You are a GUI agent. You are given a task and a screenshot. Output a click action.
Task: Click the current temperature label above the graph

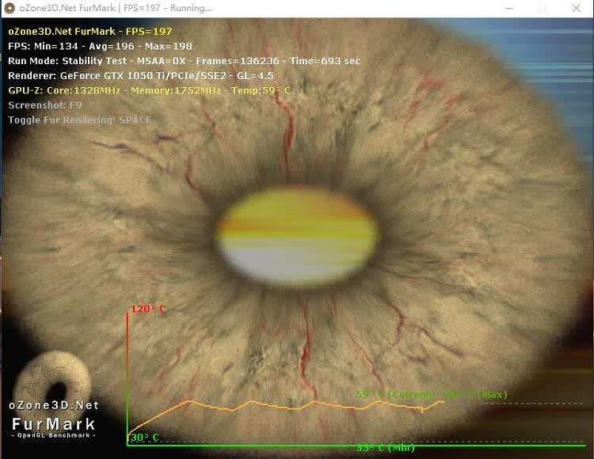pos(431,395)
